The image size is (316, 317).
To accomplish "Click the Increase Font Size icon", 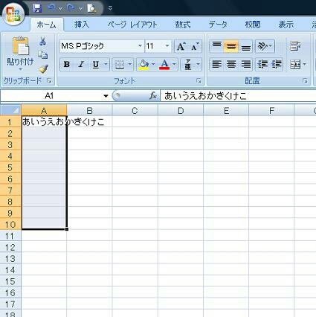I will [x=181, y=46].
